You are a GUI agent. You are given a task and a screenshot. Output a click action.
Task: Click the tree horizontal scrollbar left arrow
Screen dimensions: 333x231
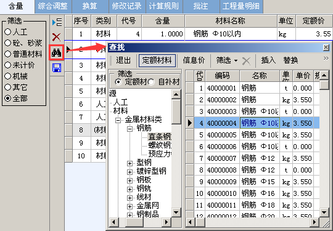coord(113,222)
